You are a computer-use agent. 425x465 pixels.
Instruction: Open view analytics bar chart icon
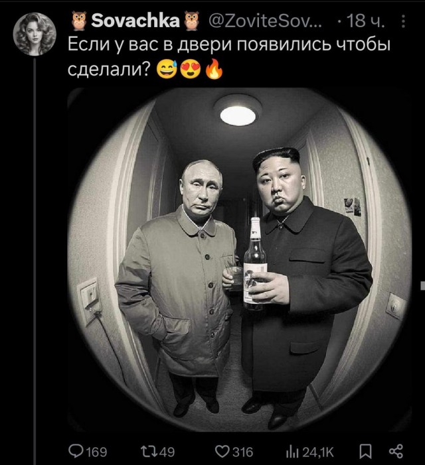[x=292, y=452]
